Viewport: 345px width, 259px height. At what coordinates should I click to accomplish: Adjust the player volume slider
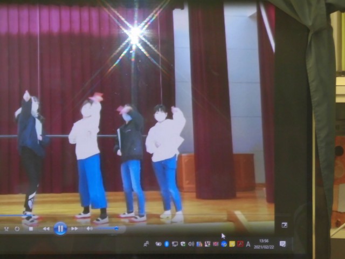(x=107, y=228)
